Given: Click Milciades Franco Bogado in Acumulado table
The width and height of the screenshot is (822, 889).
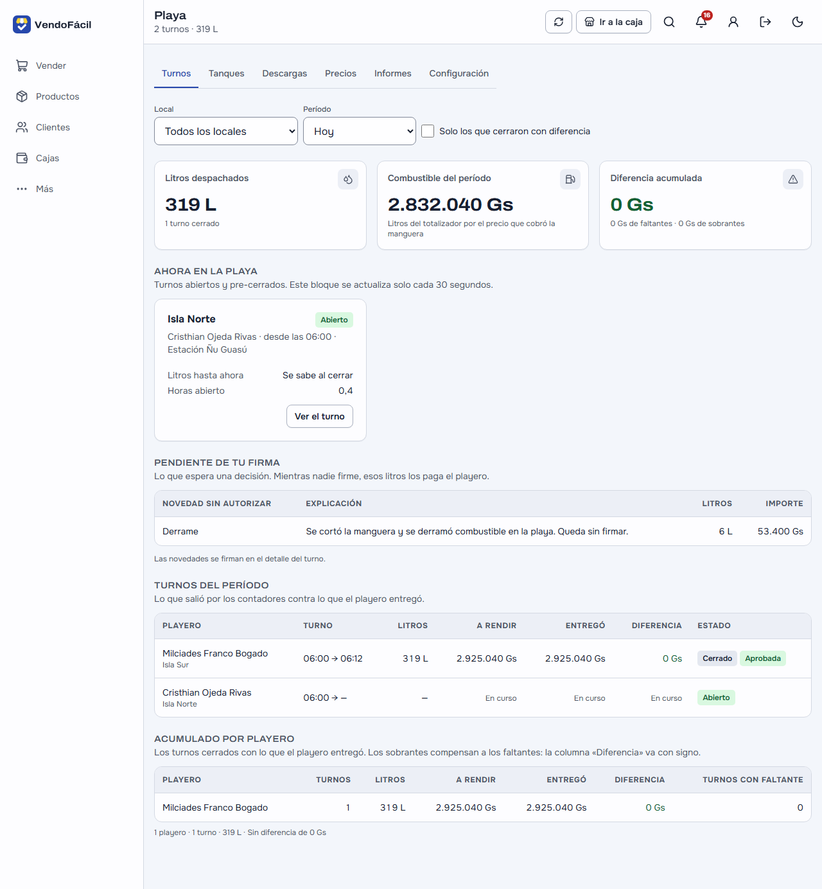Looking at the screenshot, I should pyautogui.click(x=215, y=807).
